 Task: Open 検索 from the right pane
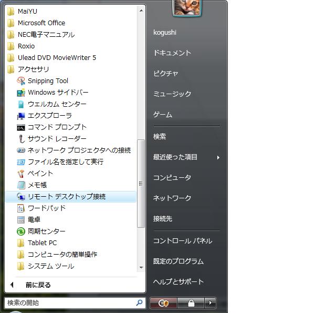coord(160,137)
